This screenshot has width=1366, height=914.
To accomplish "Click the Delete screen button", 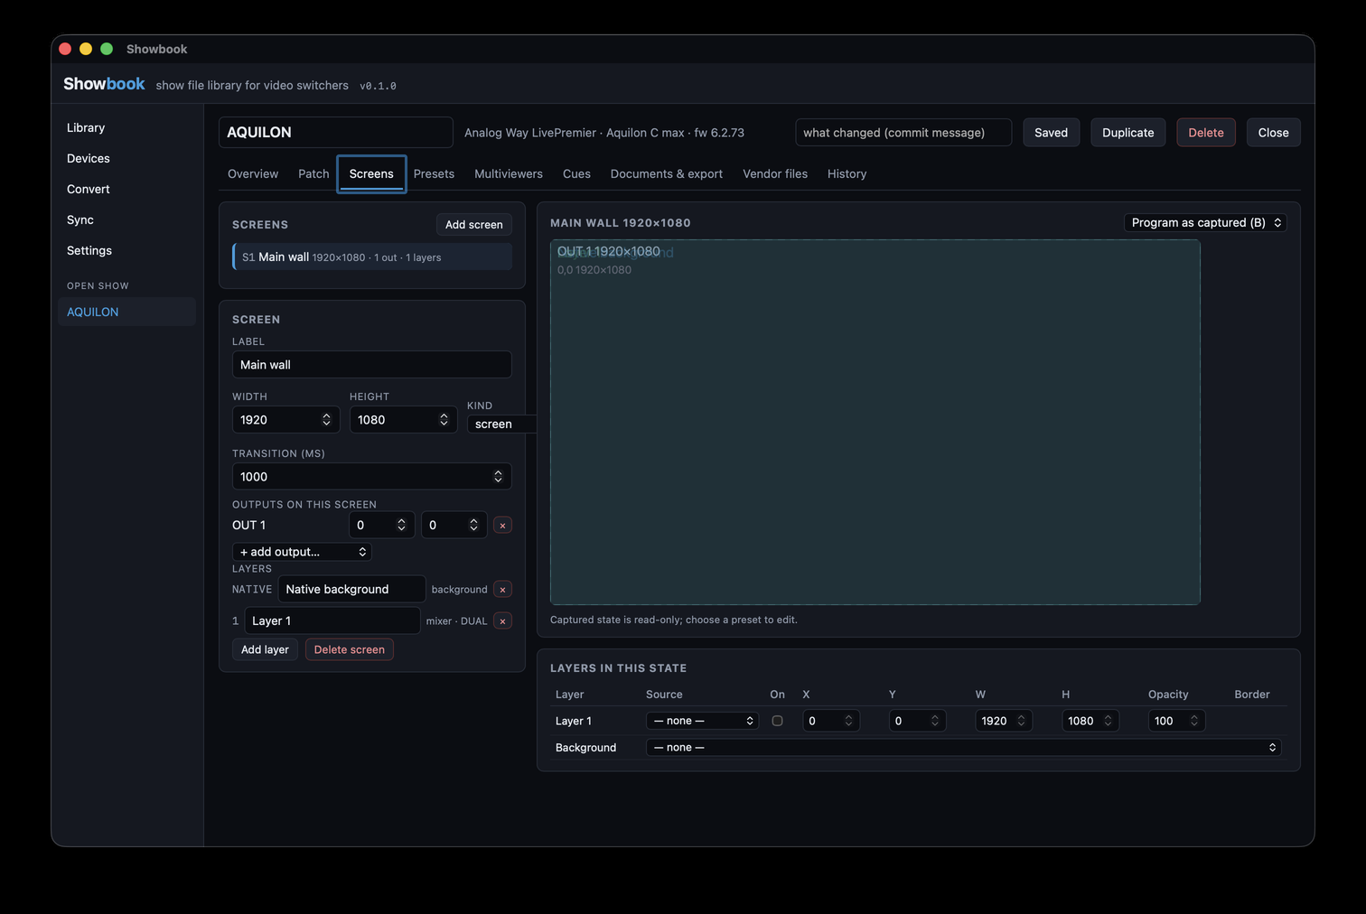I will click(x=349, y=649).
